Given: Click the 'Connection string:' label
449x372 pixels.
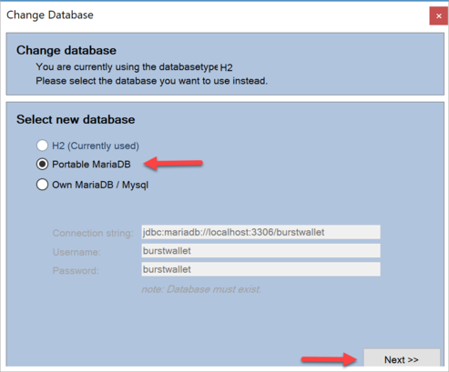Looking at the screenshot, I should coord(93,233).
